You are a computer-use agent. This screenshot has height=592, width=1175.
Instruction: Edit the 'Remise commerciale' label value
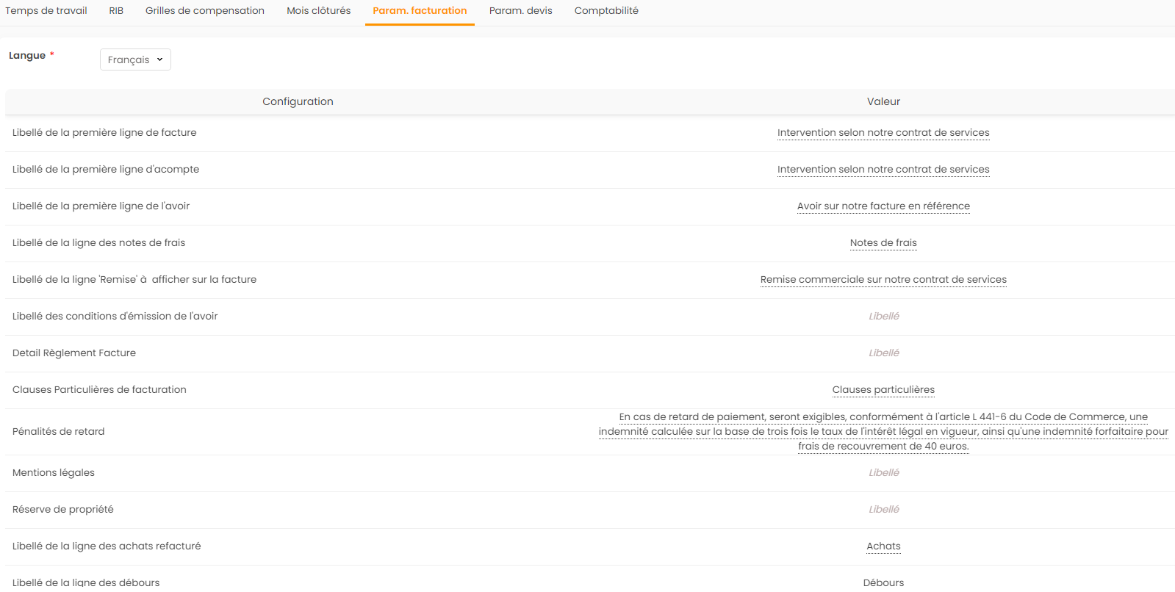[883, 280]
